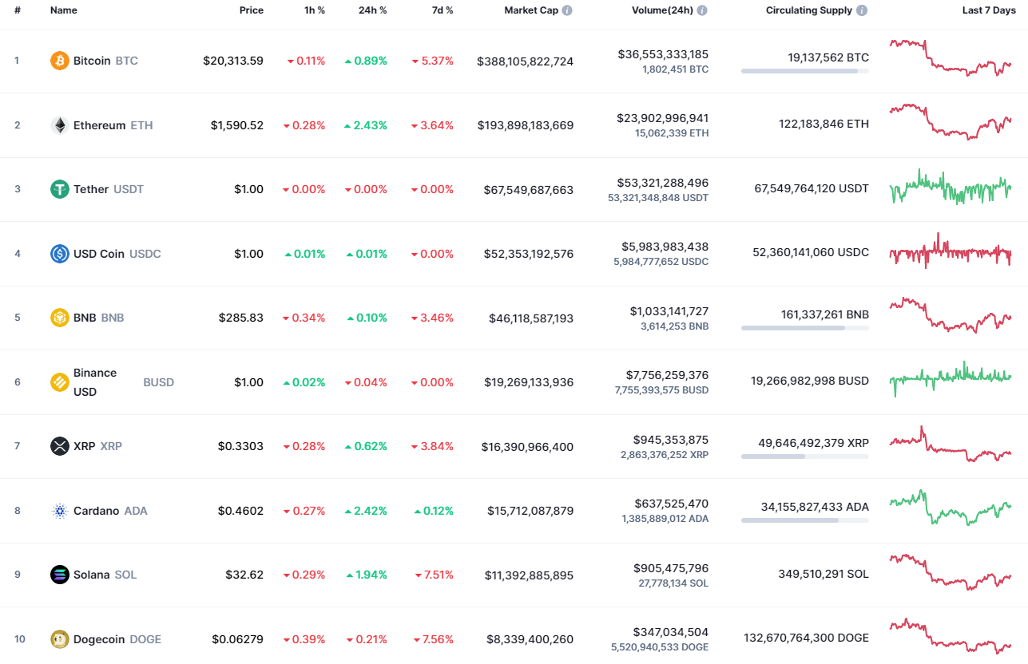Select the Ethereum diamond logo
The image size is (1028, 664).
click(58, 125)
